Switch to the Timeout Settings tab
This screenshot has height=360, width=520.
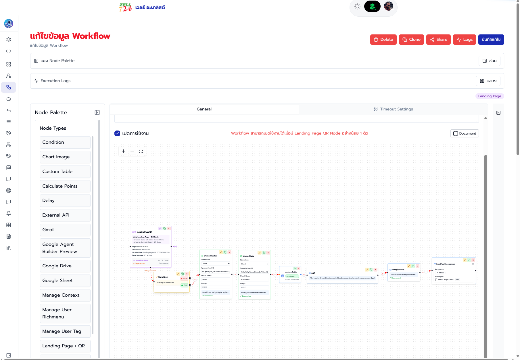(393, 109)
